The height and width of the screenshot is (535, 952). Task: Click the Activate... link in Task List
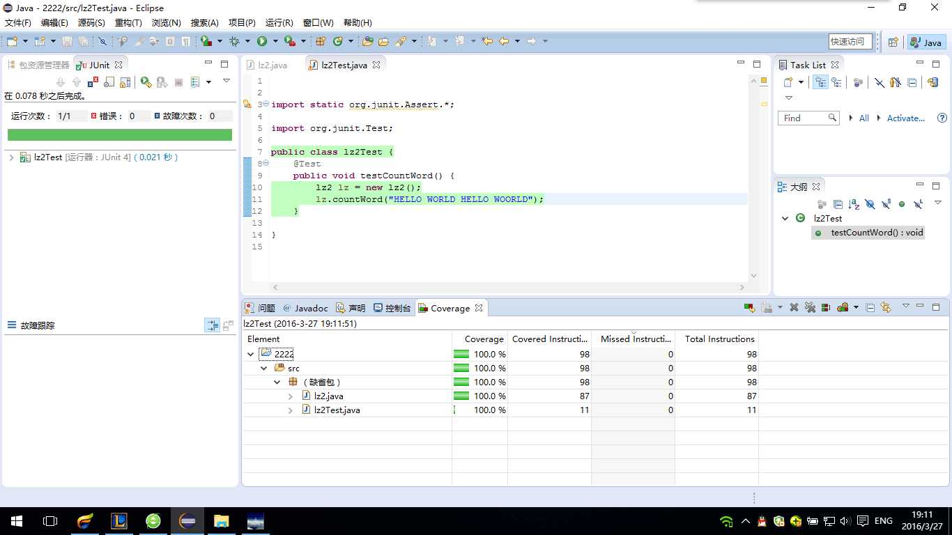point(906,118)
